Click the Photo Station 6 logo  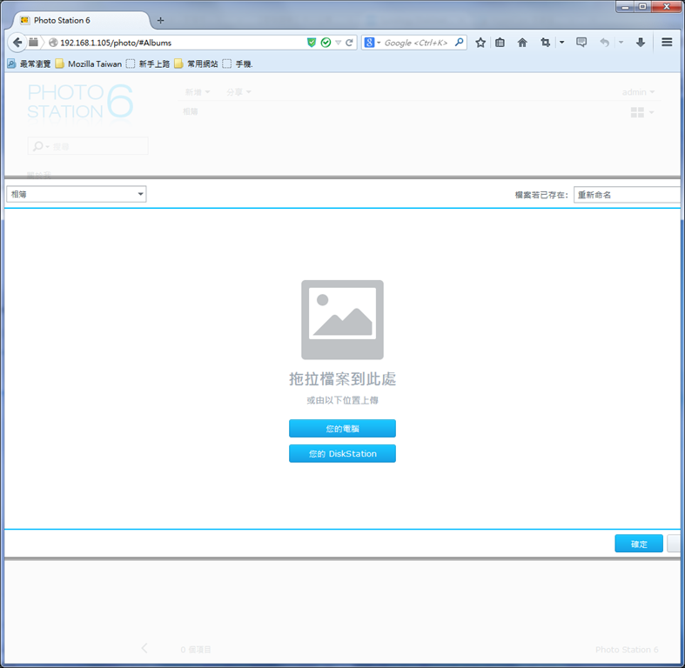pyautogui.click(x=80, y=102)
